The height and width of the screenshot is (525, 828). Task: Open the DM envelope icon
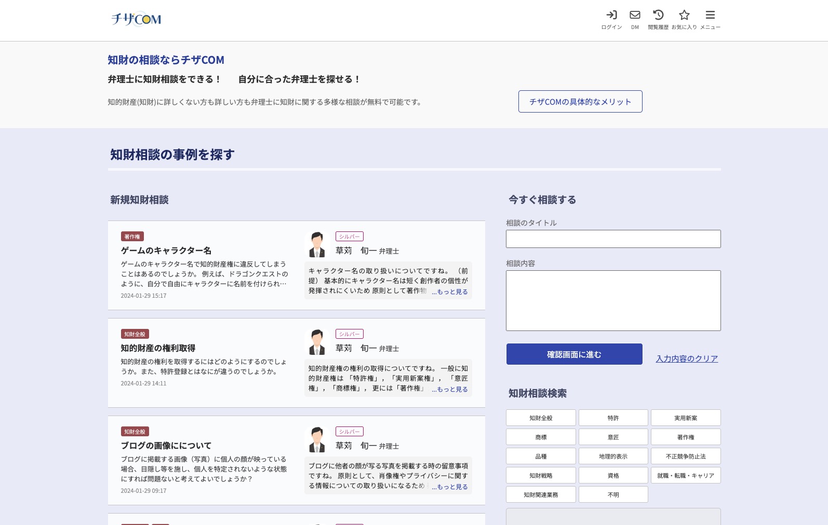pyautogui.click(x=635, y=20)
